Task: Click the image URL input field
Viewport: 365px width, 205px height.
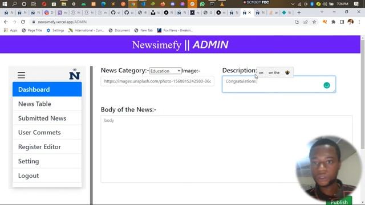Action: 157,81
